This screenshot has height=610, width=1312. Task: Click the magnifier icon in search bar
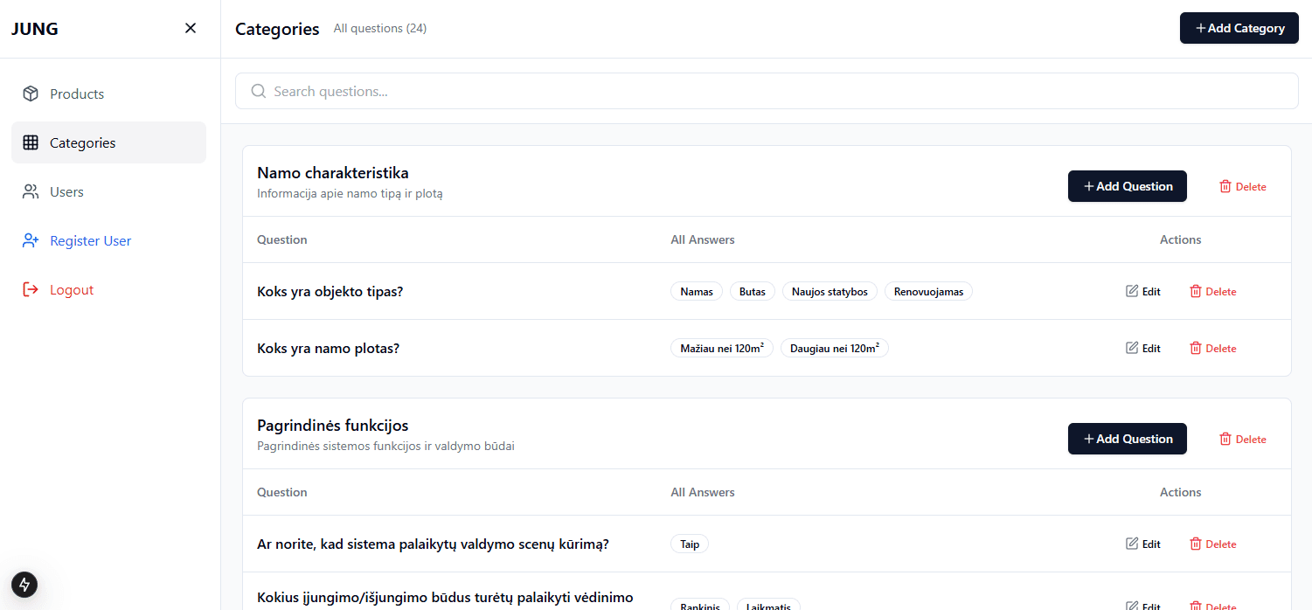click(x=258, y=91)
